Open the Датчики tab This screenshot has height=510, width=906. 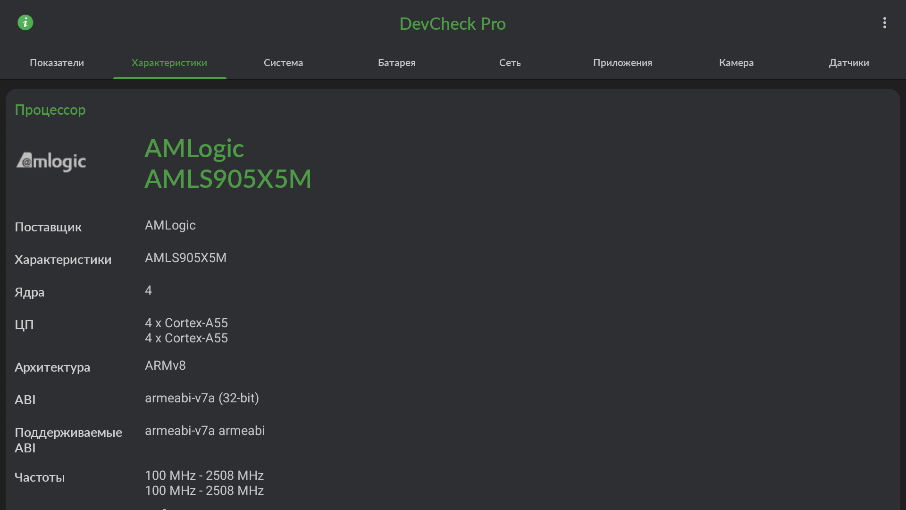[849, 63]
